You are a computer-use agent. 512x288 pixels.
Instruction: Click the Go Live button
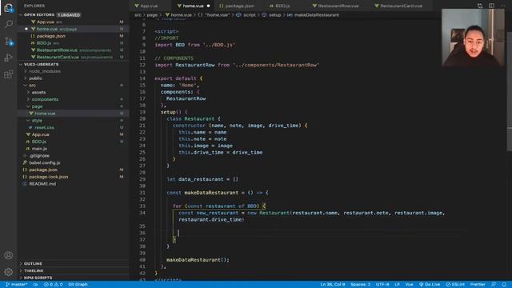pyautogui.click(x=430, y=285)
